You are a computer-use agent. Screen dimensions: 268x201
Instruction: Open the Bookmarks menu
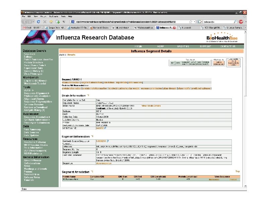(x=54, y=16)
